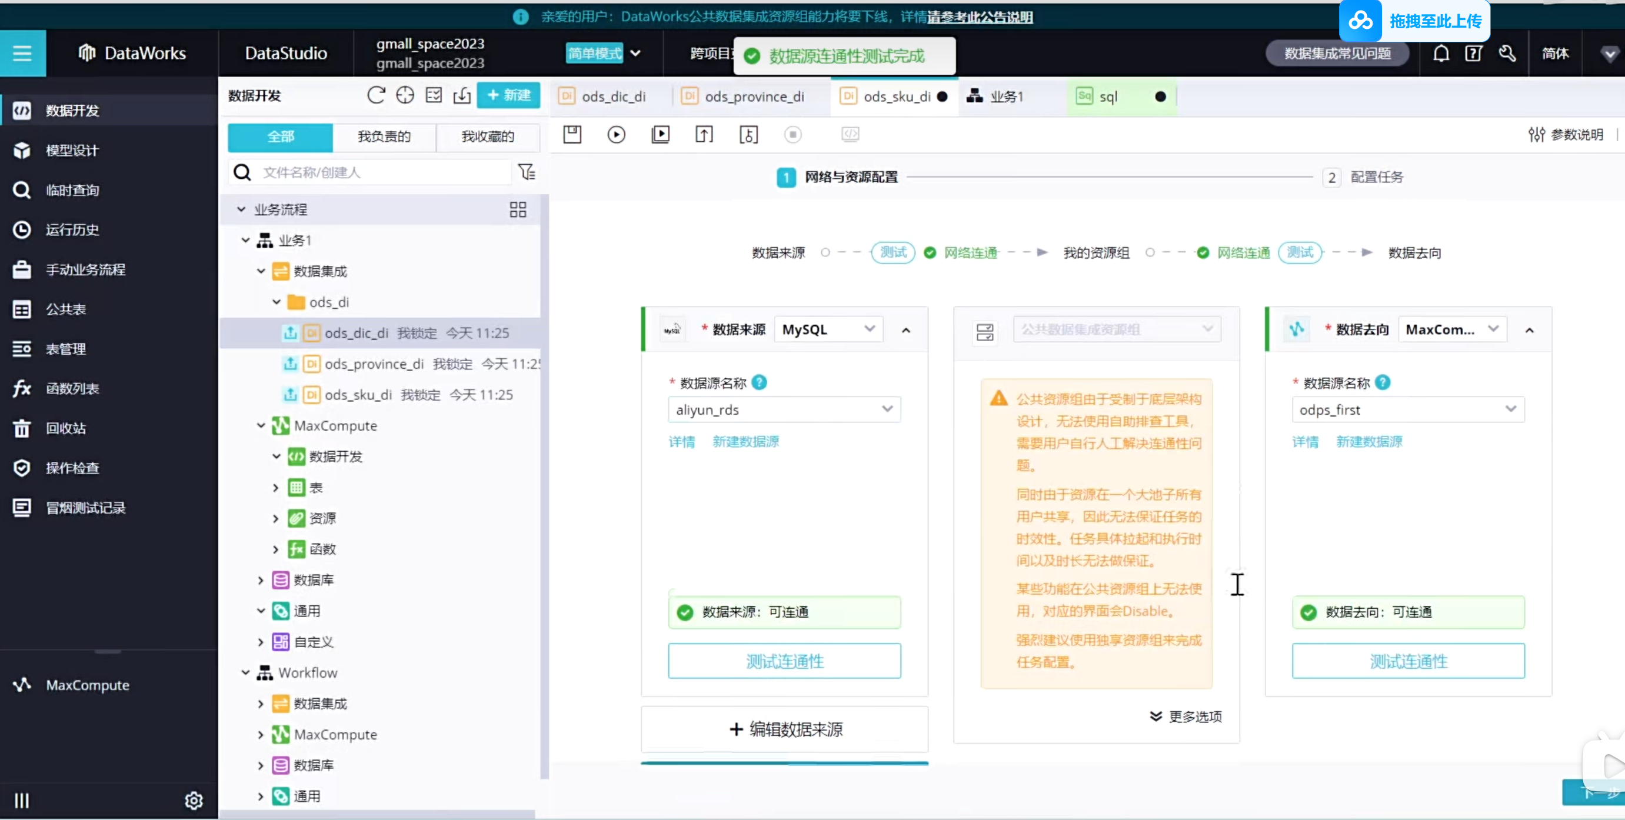Click the hamburger menu icon
The image size is (1625, 820).
pos(22,54)
